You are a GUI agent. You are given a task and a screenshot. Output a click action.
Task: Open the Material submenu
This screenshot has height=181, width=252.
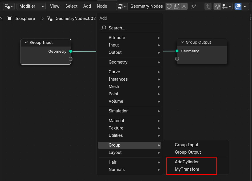(130, 121)
